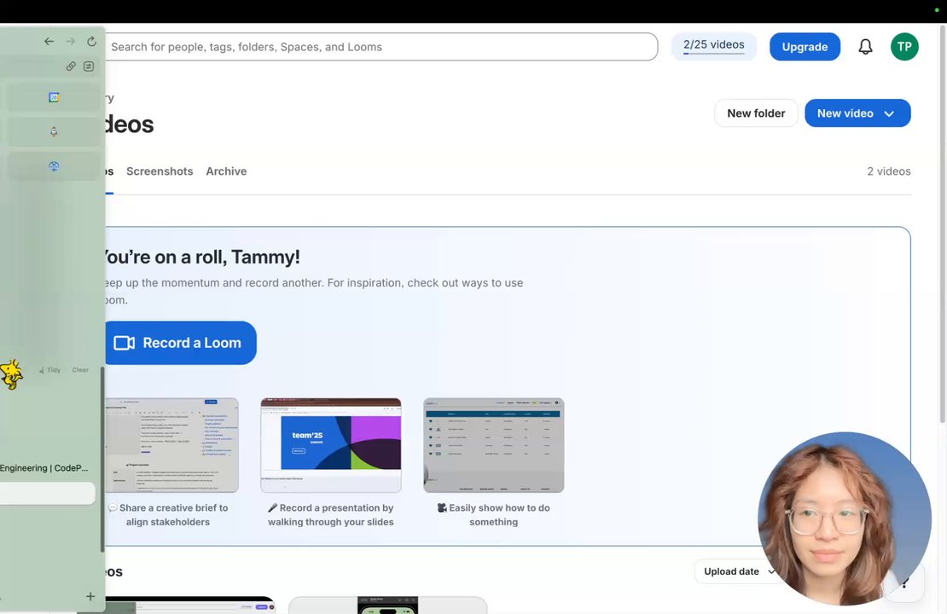The width and height of the screenshot is (947, 614).
Task: Select the Engineering | CodeP... sidebar tab
Action: tap(44, 468)
